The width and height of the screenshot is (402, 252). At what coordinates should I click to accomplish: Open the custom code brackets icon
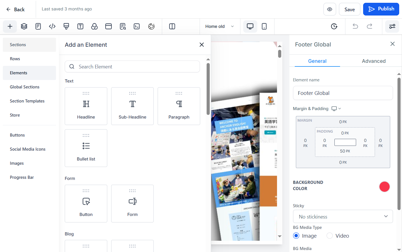[x=52, y=26]
